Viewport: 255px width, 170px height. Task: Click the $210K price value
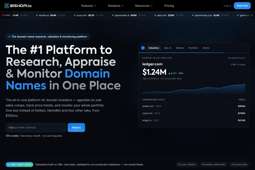point(241,120)
